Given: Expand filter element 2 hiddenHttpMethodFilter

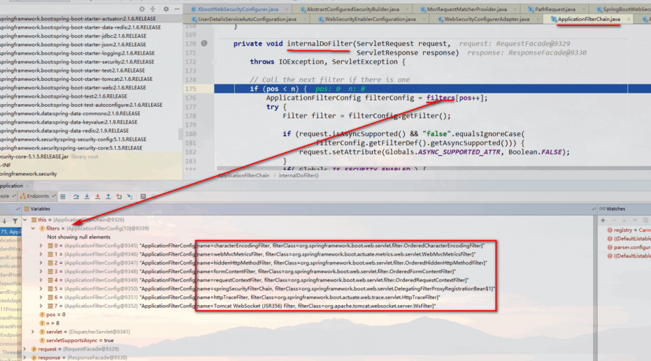Looking at the screenshot, I should [x=40, y=263].
